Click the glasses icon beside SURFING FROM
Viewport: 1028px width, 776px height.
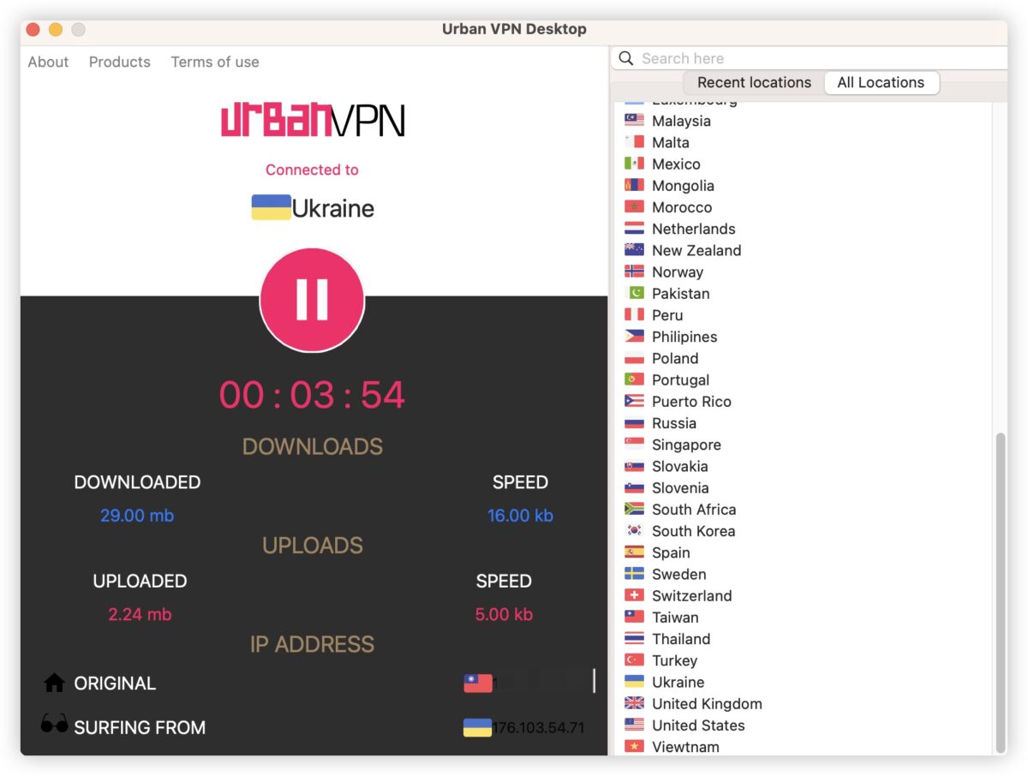pos(54,725)
